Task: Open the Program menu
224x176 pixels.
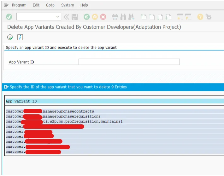Action: [x=19, y=5]
